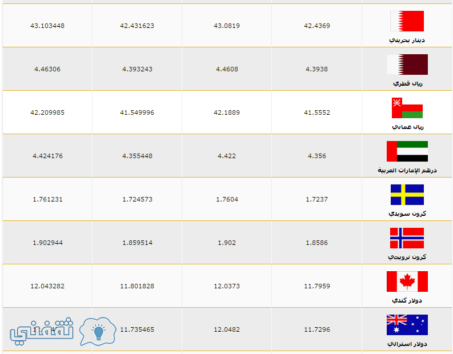Select the ريال عماني currency label
This screenshot has height=354, width=453.
coord(407,127)
